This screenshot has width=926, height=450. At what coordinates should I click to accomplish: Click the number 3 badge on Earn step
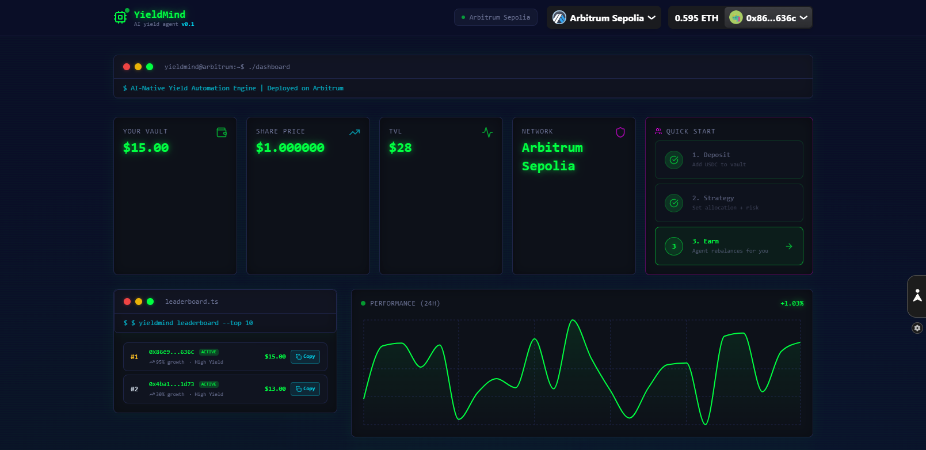(x=674, y=246)
